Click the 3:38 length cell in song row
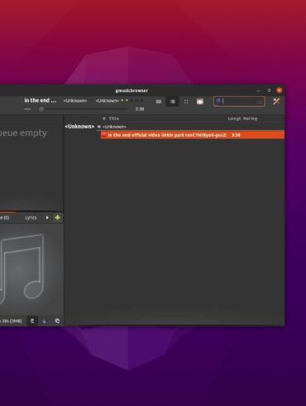 coord(236,135)
